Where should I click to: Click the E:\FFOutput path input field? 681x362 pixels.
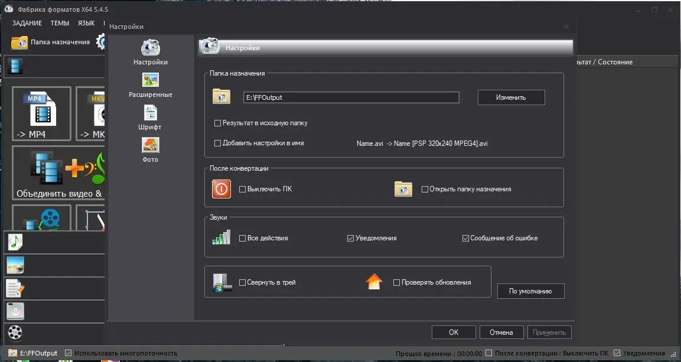tap(351, 97)
